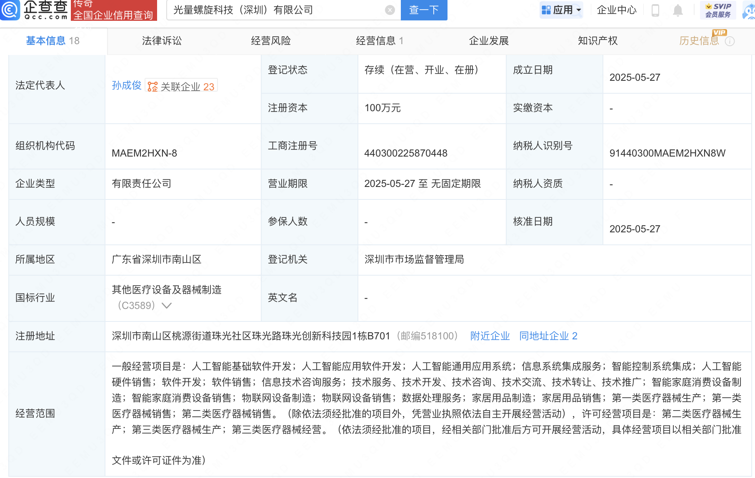
Task: Open 企业中心 link
Action: (x=617, y=10)
